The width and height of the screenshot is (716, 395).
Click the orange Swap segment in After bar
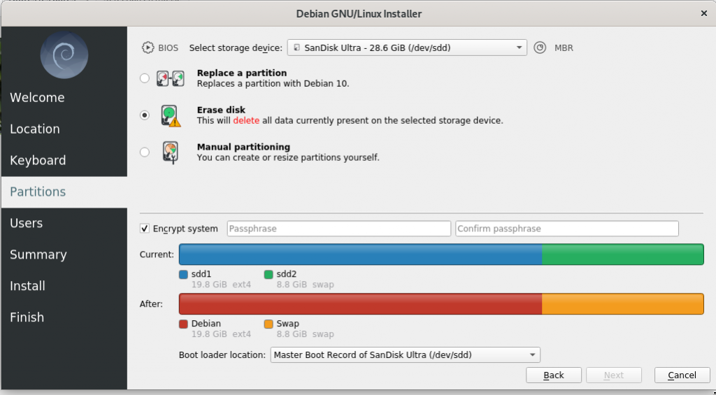pyautogui.click(x=623, y=303)
